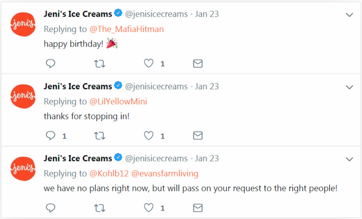Open the Jan 23 timestamp of the last tweet
Image resolution: width=362 pixels, height=219 pixels.
point(207,159)
